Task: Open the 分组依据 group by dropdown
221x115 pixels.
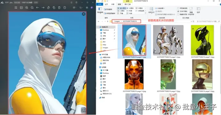Action: [x=160, y=8]
